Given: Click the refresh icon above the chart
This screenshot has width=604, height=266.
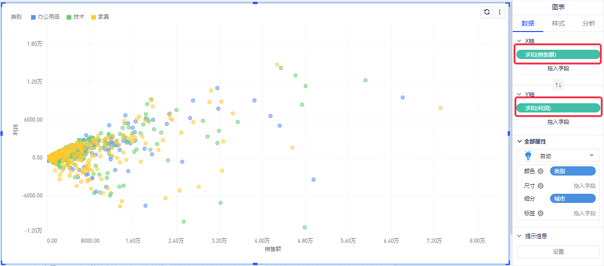Looking at the screenshot, I should (487, 12).
